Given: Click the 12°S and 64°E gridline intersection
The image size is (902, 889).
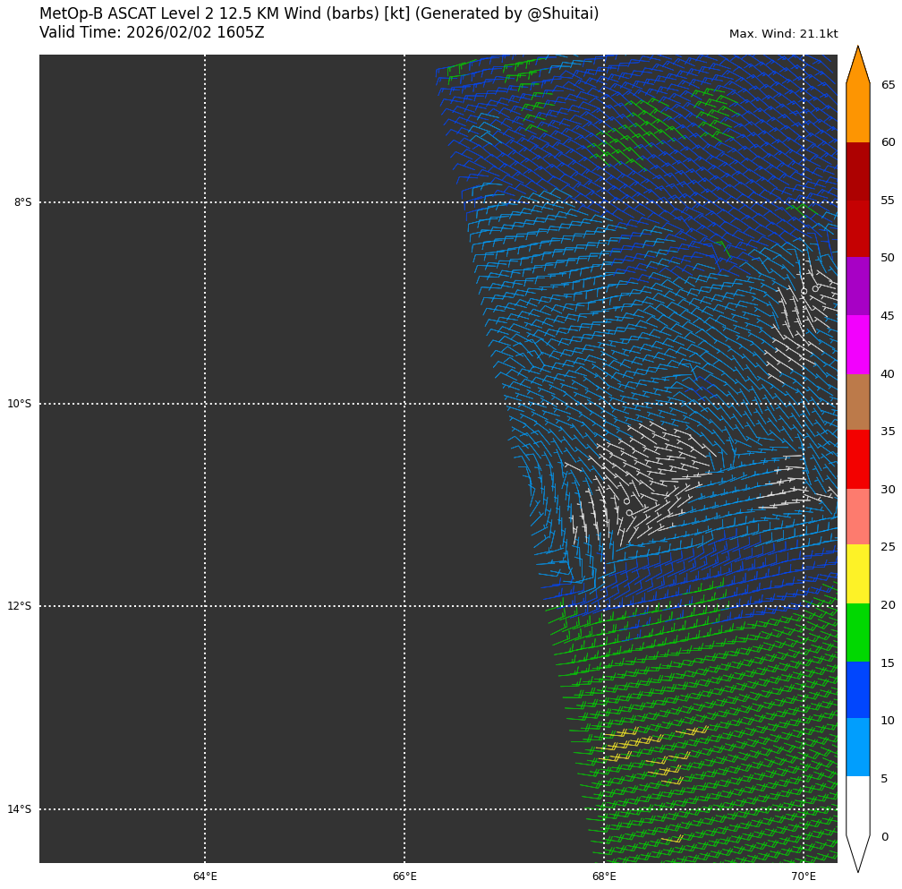Looking at the screenshot, I should point(205,606).
